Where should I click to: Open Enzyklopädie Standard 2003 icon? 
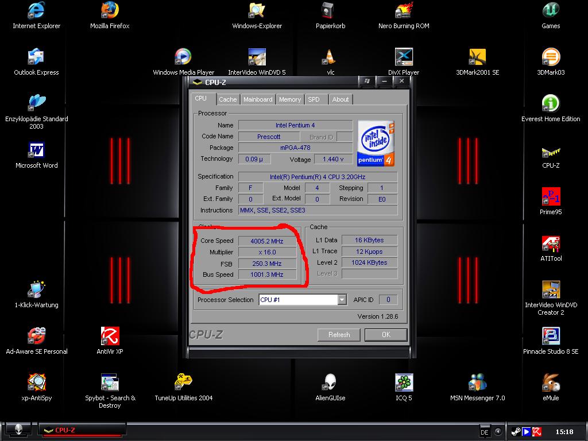coord(36,103)
